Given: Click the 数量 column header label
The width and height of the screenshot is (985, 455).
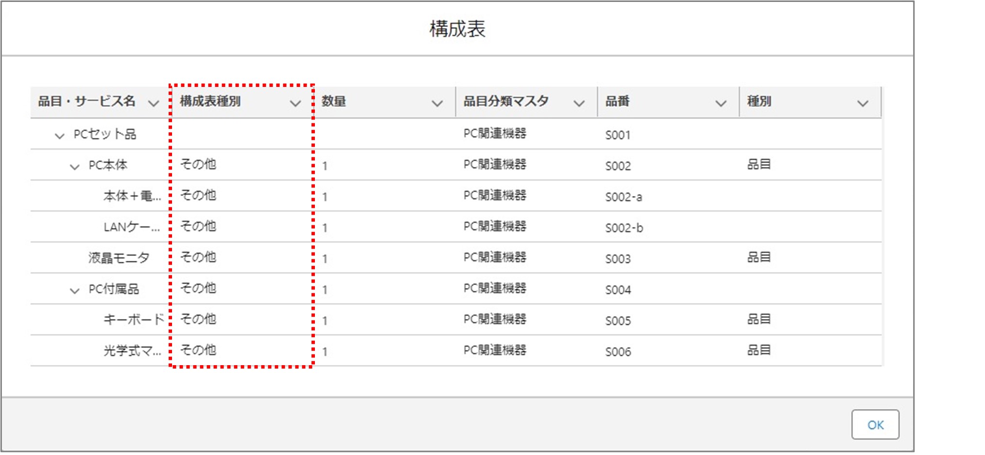Looking at the screenshot, I should [x=334, y=101].
